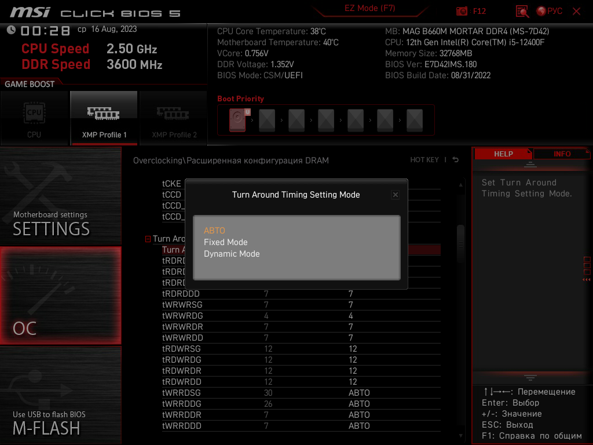Click the clock icon beside the time
Screen dimensions: 593x445
tap(11, 30)
